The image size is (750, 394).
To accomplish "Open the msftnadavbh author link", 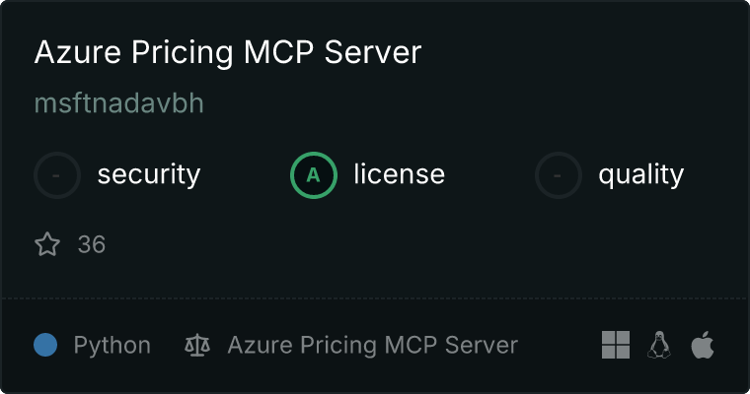I will coord(119,102).
